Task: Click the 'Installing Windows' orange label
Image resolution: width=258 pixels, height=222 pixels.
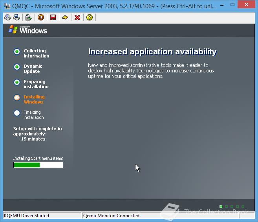Action: 34,99
